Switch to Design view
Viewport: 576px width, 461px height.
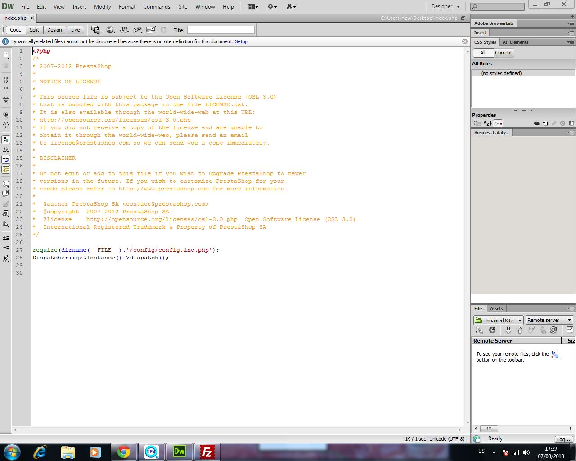(54, 30)
